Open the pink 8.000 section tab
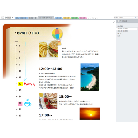 pos(83,18)
